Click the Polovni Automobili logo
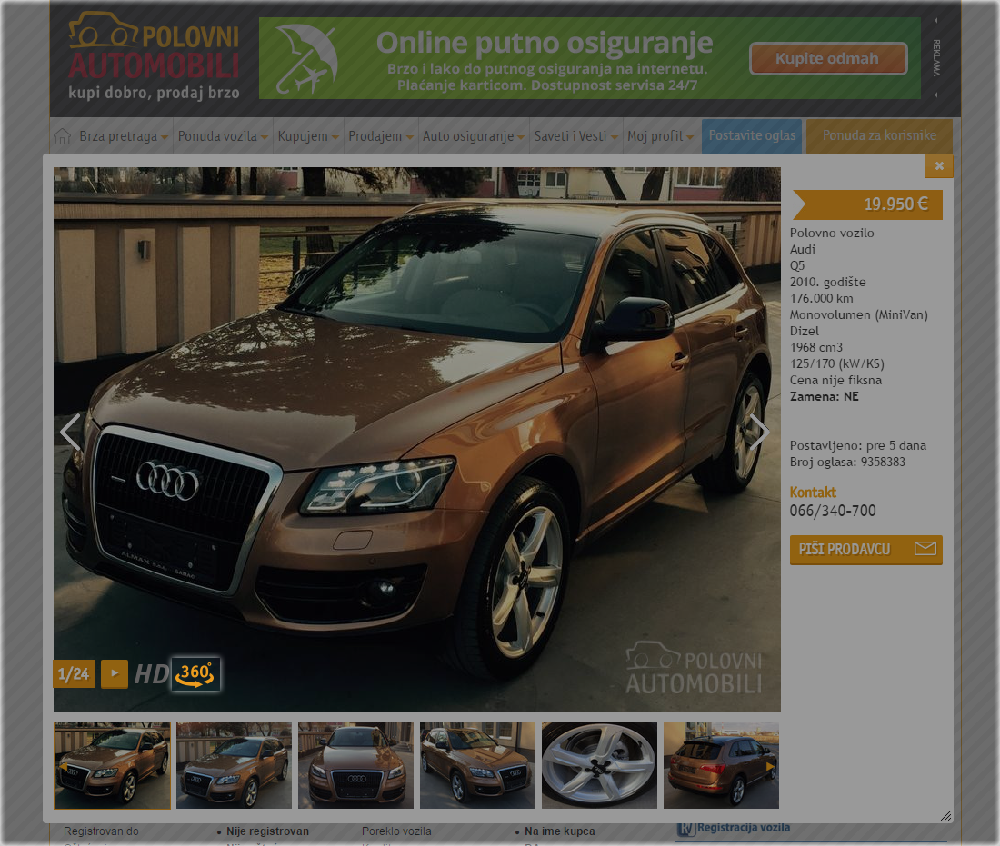Viewport: 1000px width, 846px height. [x=154, y=56]
